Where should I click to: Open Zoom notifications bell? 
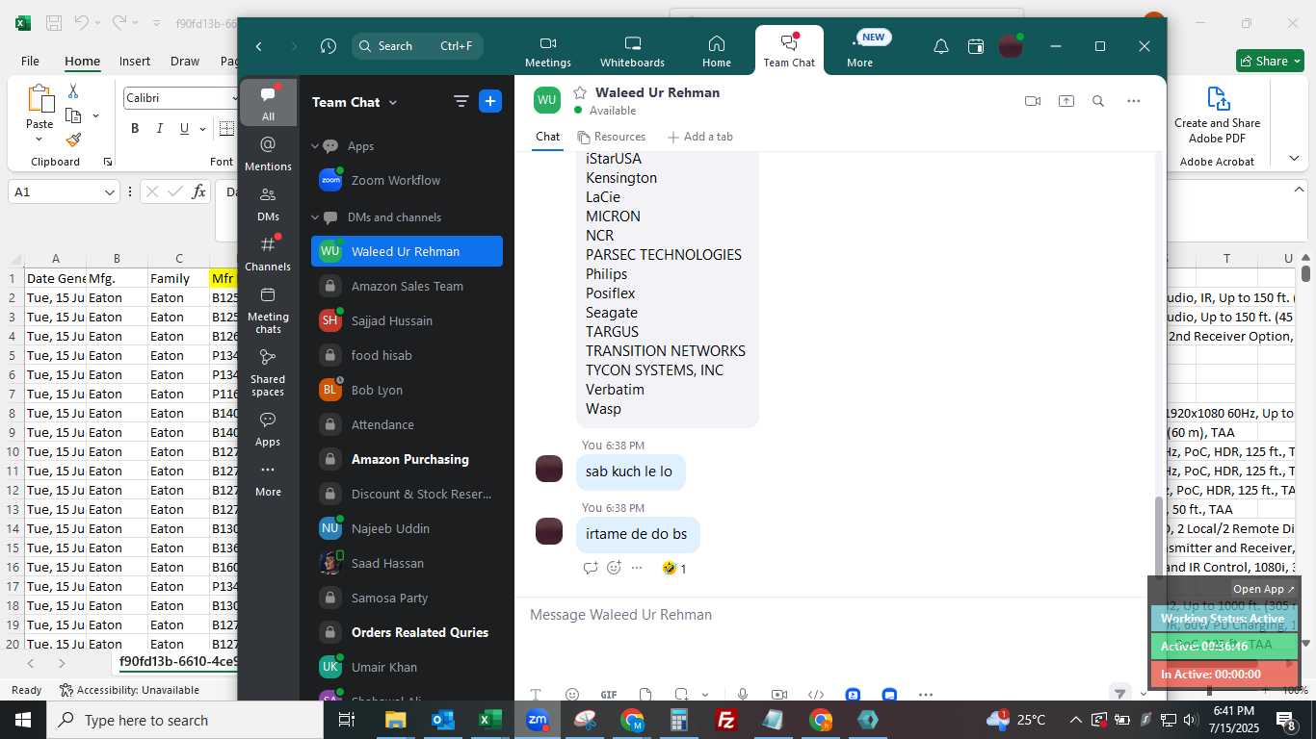tap(941, 46)
